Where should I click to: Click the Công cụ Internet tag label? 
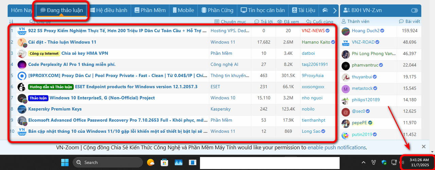point(44,53)
